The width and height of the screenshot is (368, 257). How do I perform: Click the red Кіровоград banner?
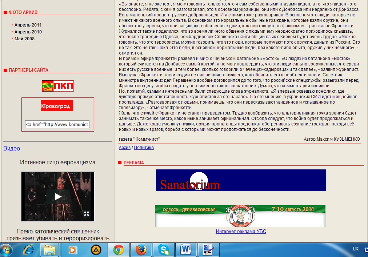coord(57,106)
